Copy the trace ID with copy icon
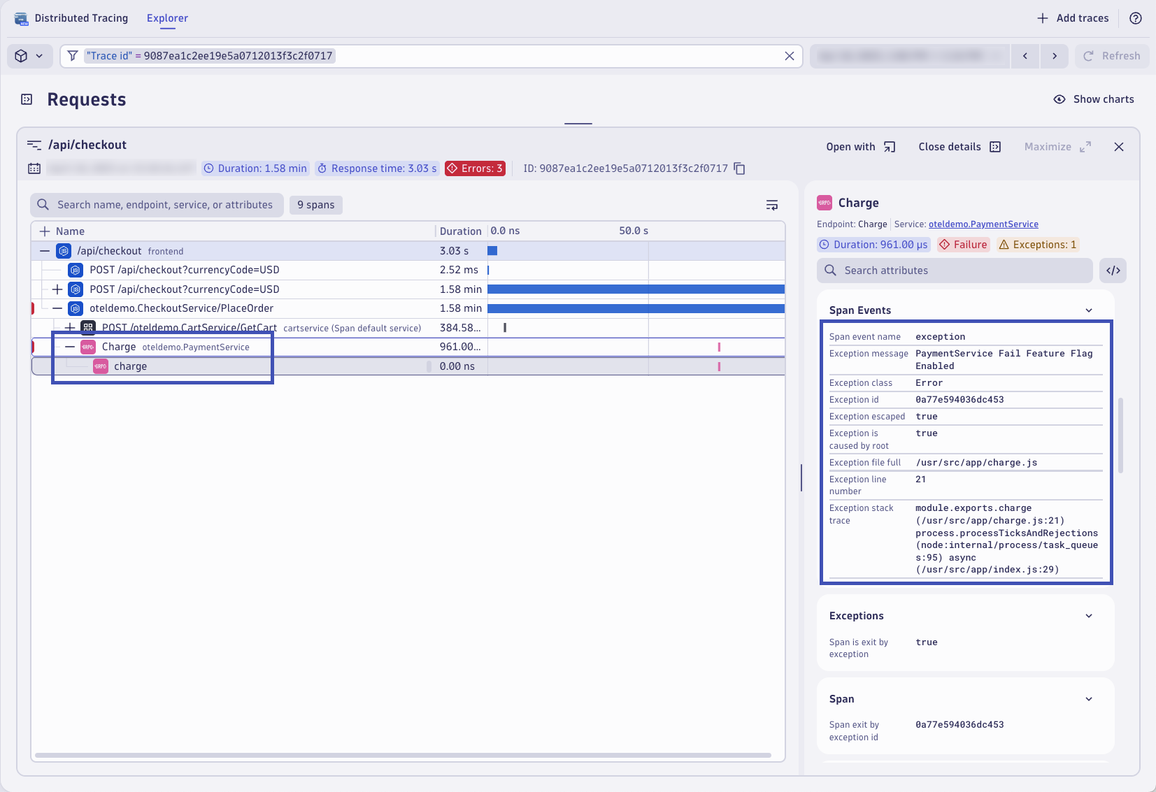 click(740, 168)
